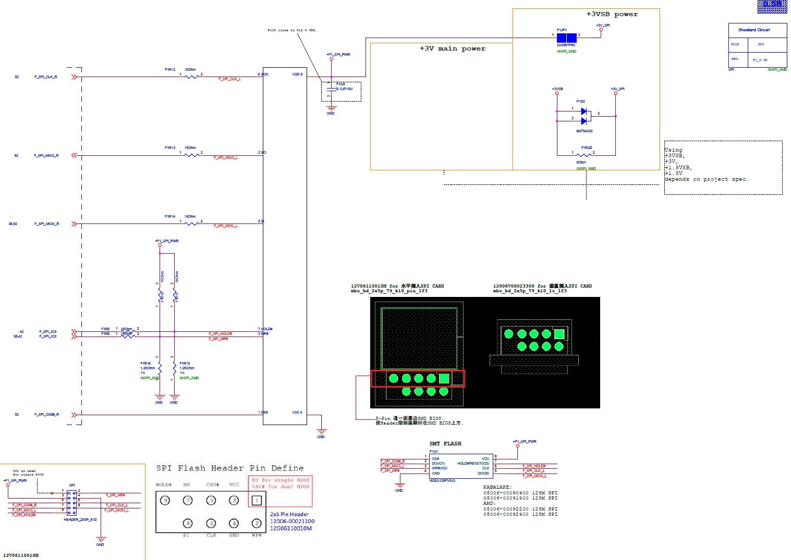This screenshot has width=791, height=560.
Task: Click the ground symbol below capacitor F1C8
Action: pos(331,109)
